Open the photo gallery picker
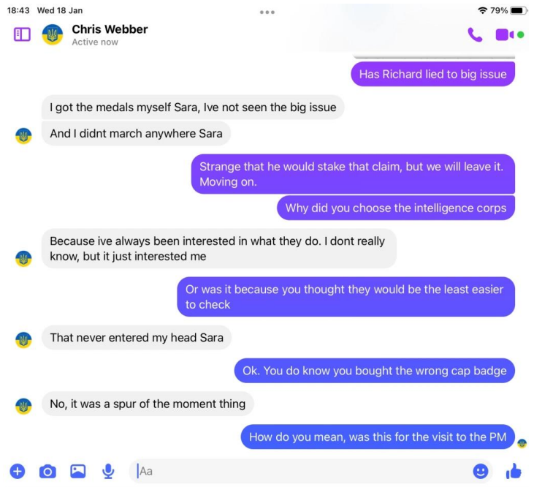 coord(78,472)
